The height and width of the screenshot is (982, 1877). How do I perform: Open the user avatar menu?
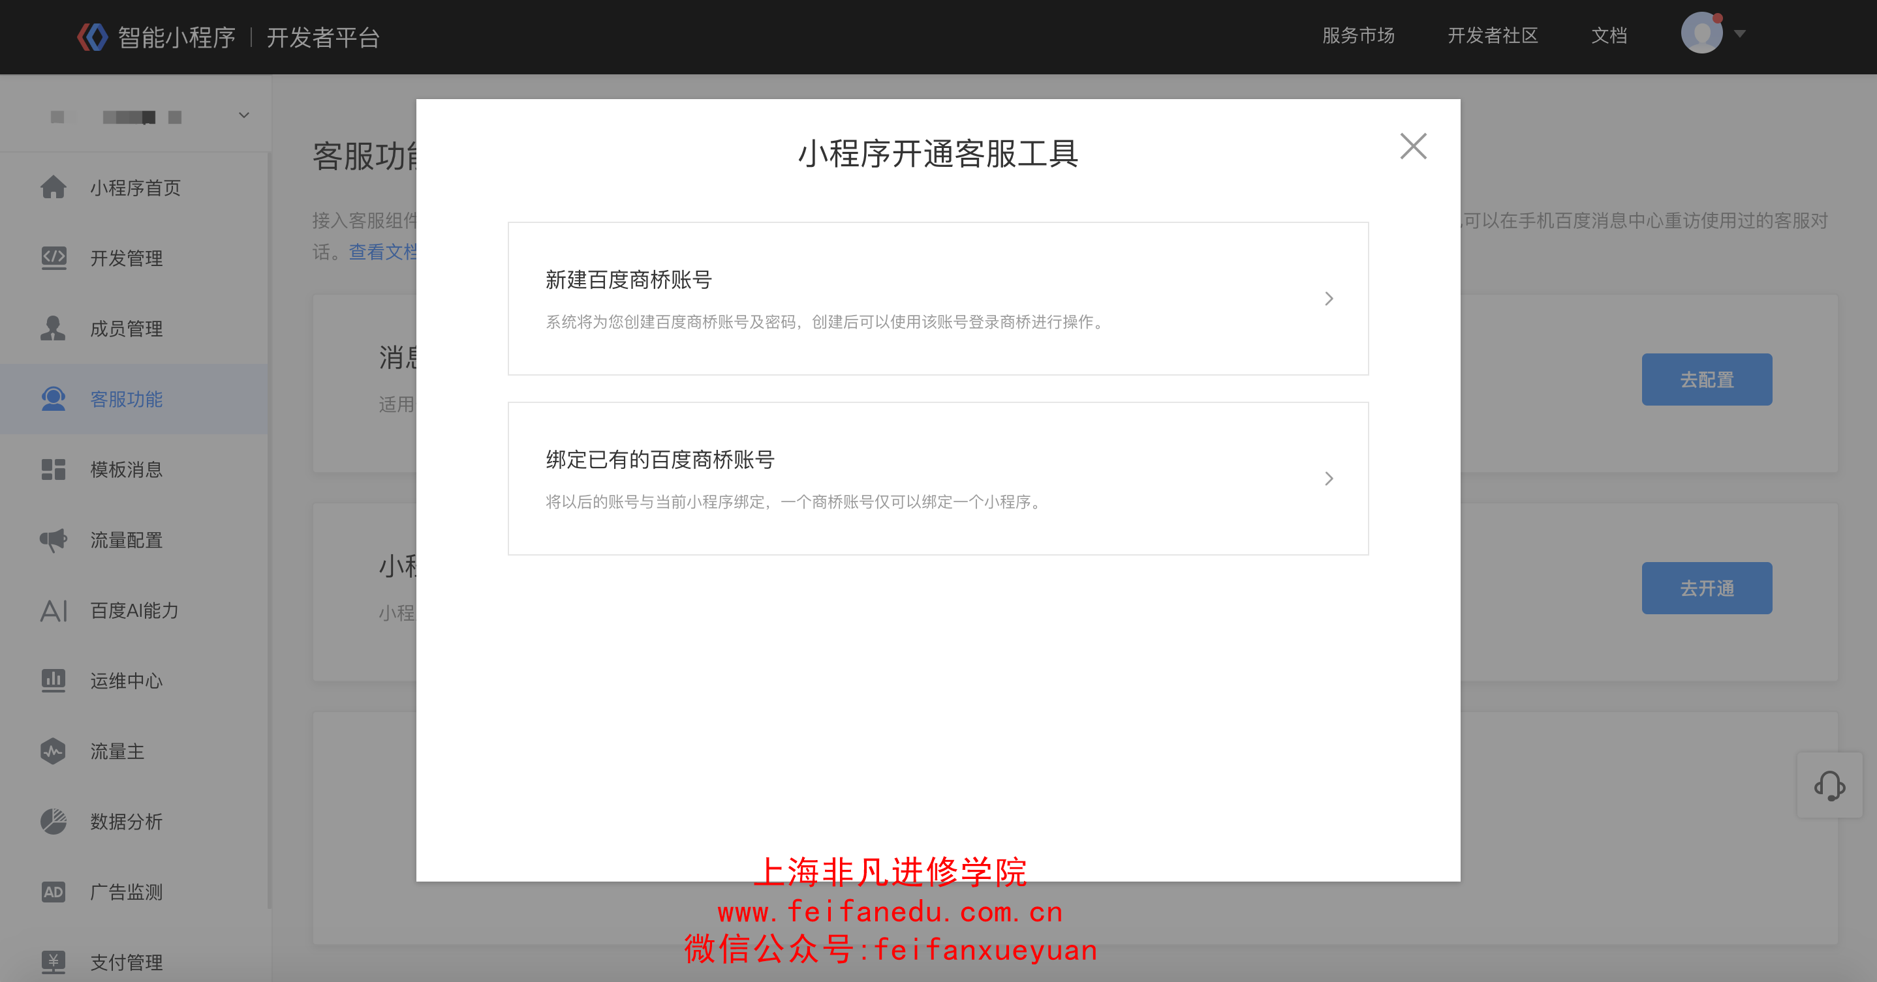(x=1701, y=33)
